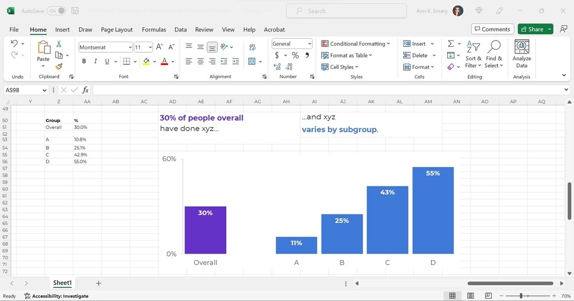Toggle Bold formatting
Screen dimensions: 574x301
(84, 62)
